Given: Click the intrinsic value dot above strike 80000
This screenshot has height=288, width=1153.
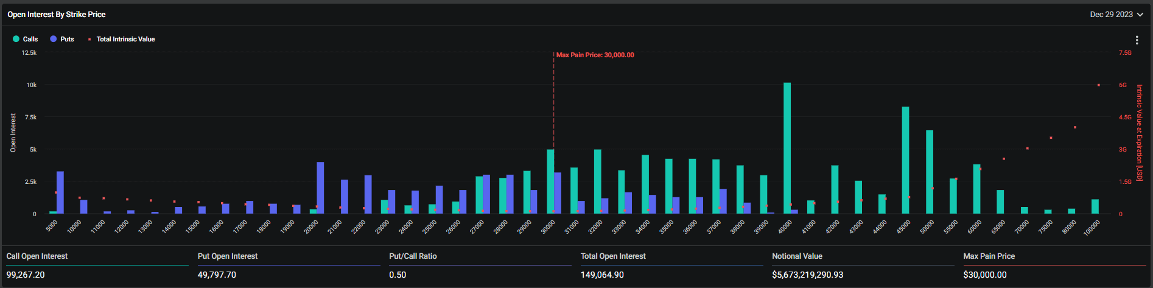Looking at the screenshot, I should (x=1074, y=127).
